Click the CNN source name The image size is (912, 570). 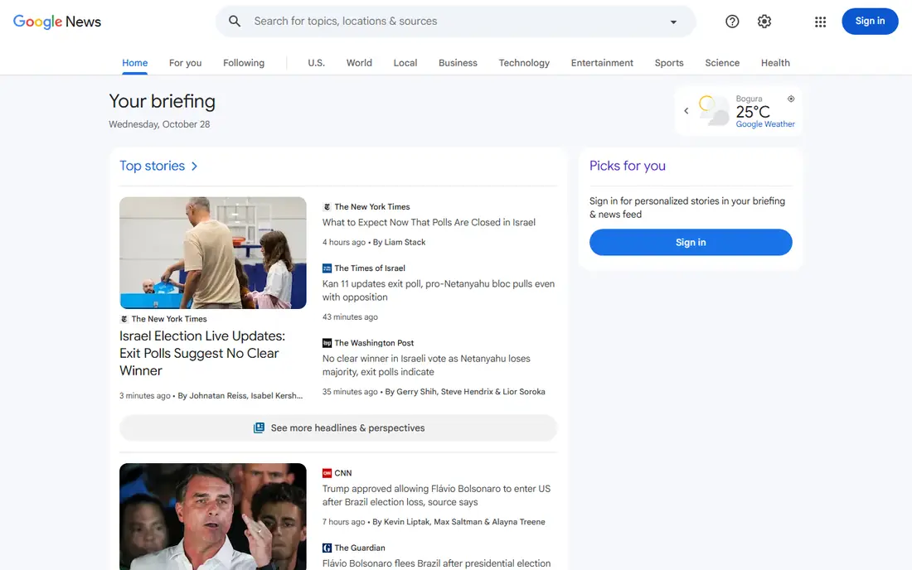(x=343, y=473)
